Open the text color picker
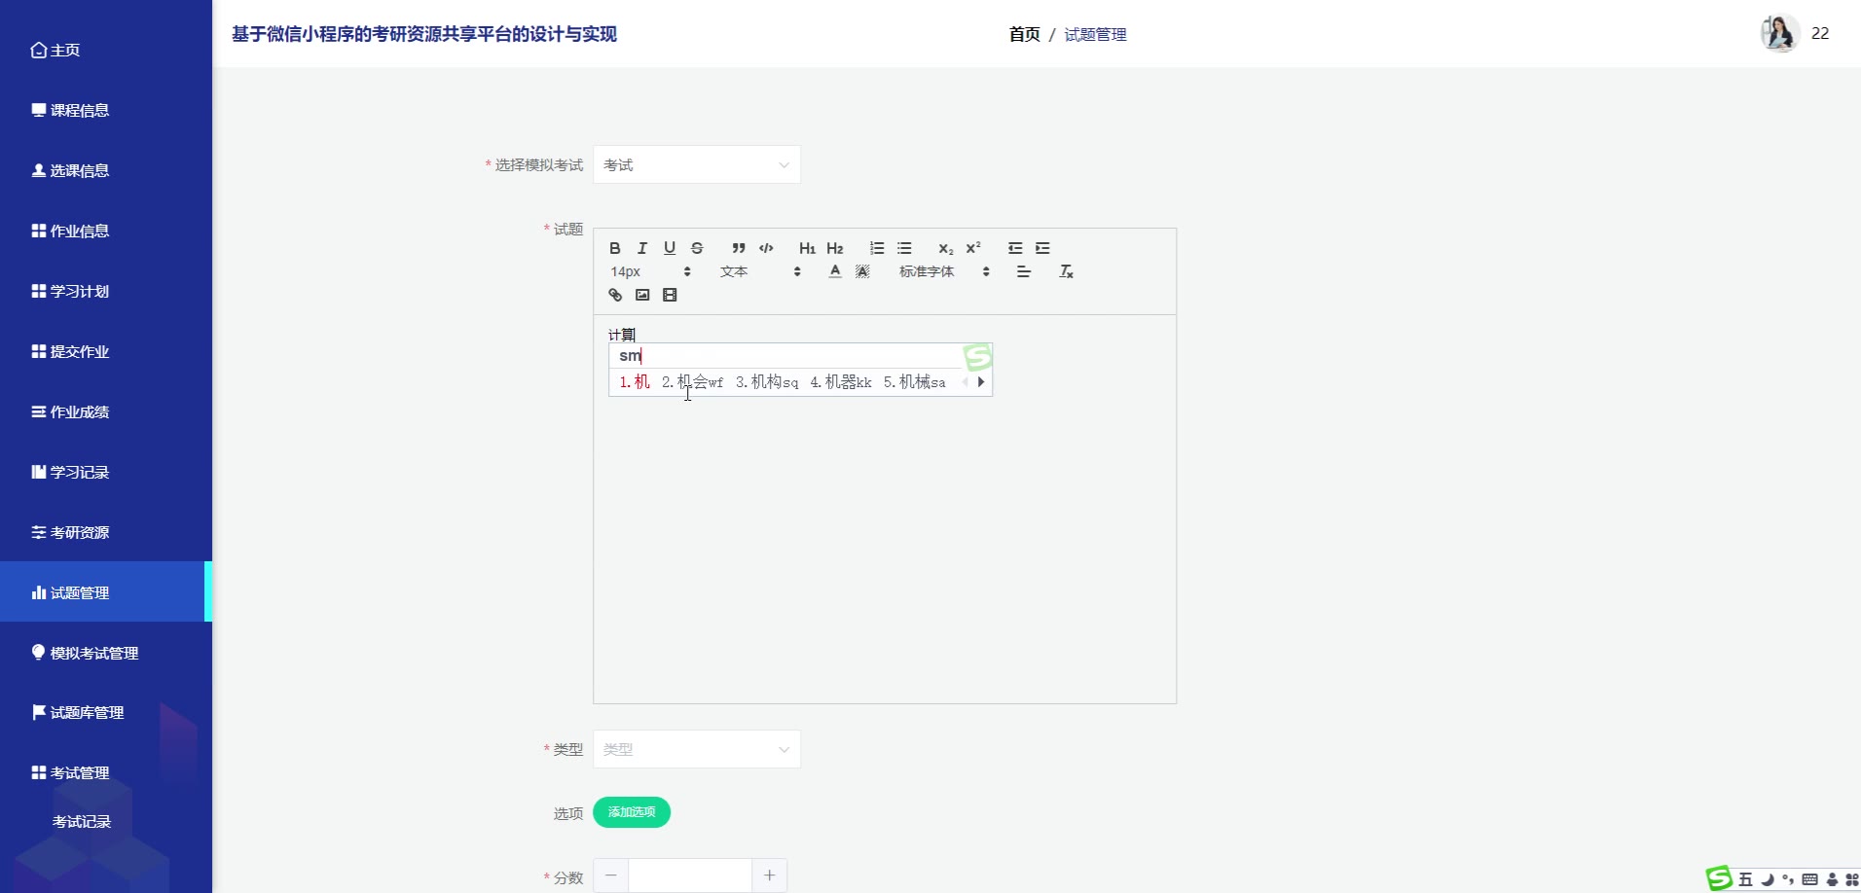1861x893 pixels. coord(835,271)
